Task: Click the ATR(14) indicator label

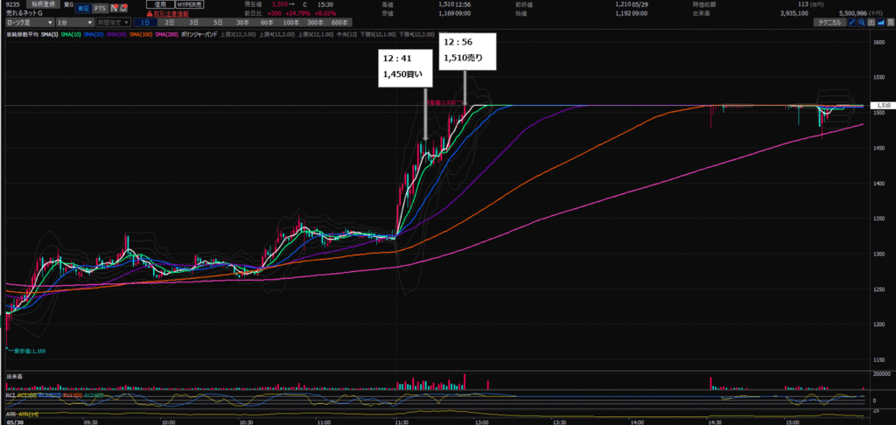Action: 29,415
